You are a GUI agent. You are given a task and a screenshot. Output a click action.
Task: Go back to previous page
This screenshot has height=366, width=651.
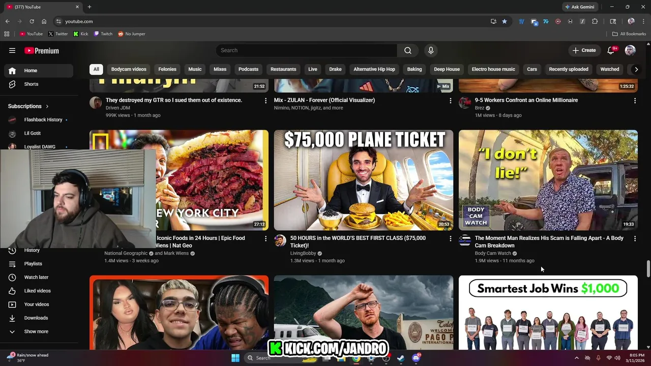[7, 21]
